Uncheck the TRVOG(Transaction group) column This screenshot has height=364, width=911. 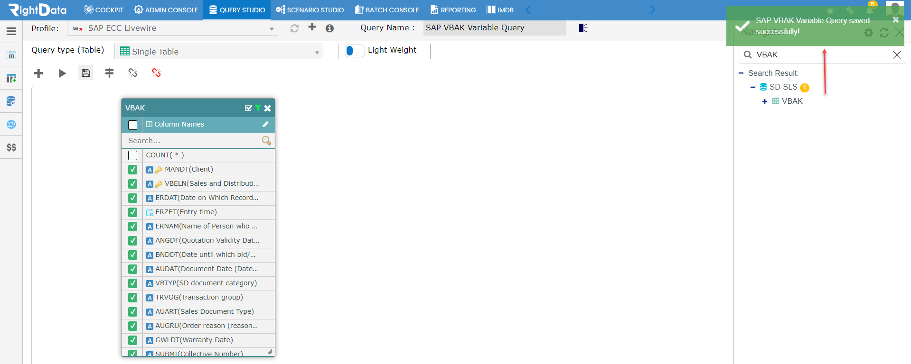tap(133, 298)
